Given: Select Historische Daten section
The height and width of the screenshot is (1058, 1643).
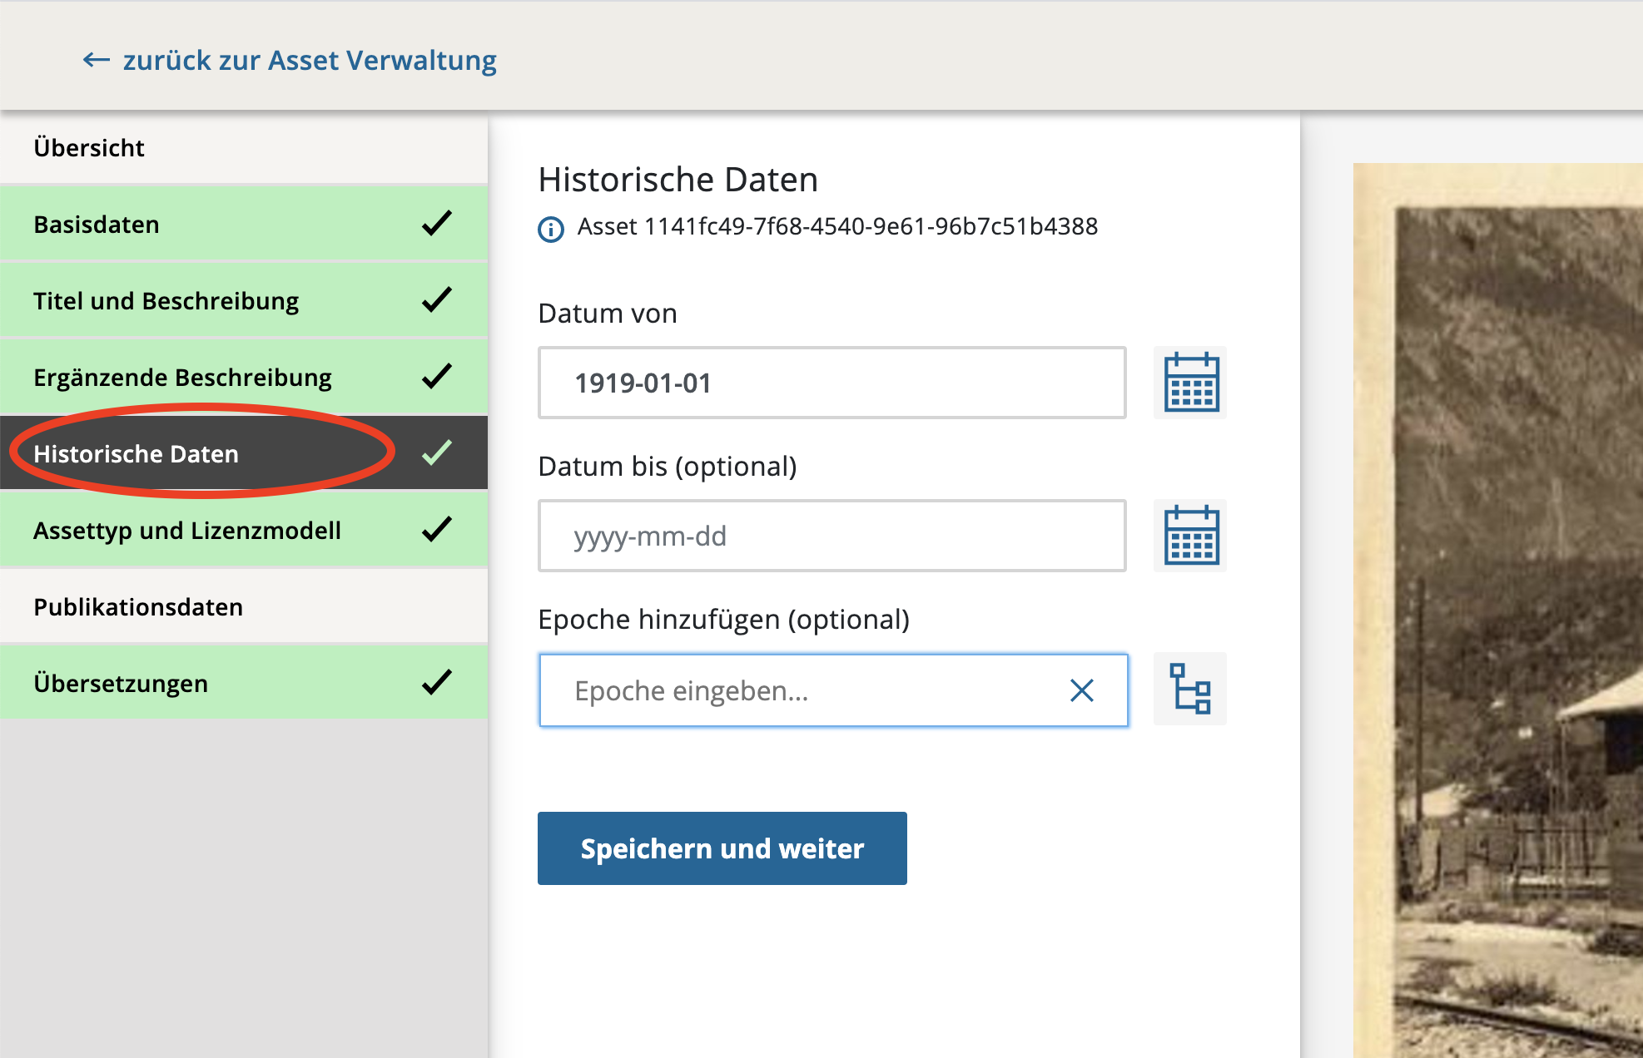Looking at the screenshot, I should tap(244, 453).
